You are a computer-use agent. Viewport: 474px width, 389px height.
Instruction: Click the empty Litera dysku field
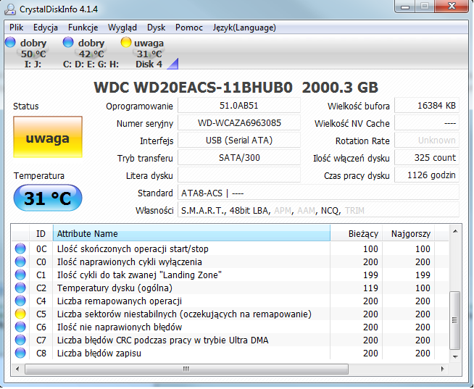(239, 175)
